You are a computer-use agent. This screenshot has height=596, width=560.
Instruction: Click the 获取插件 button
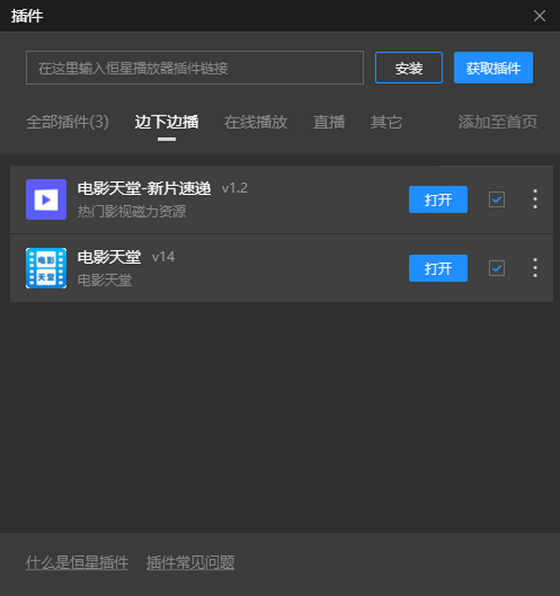[494, 68]
